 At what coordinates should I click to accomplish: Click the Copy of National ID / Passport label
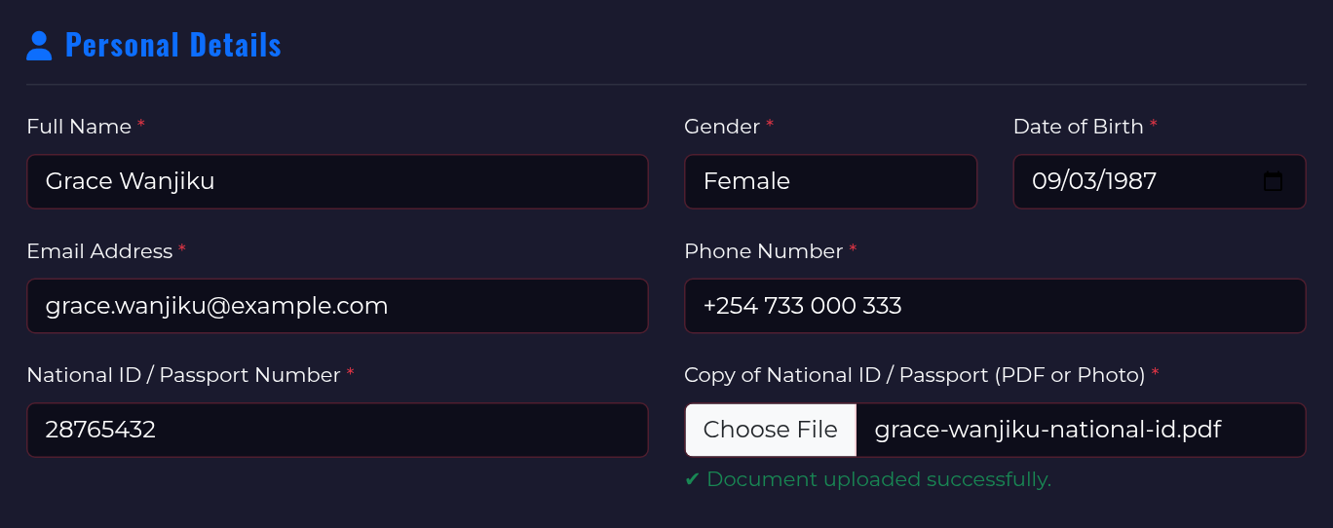pyautogui.click(x=922, y=375)
